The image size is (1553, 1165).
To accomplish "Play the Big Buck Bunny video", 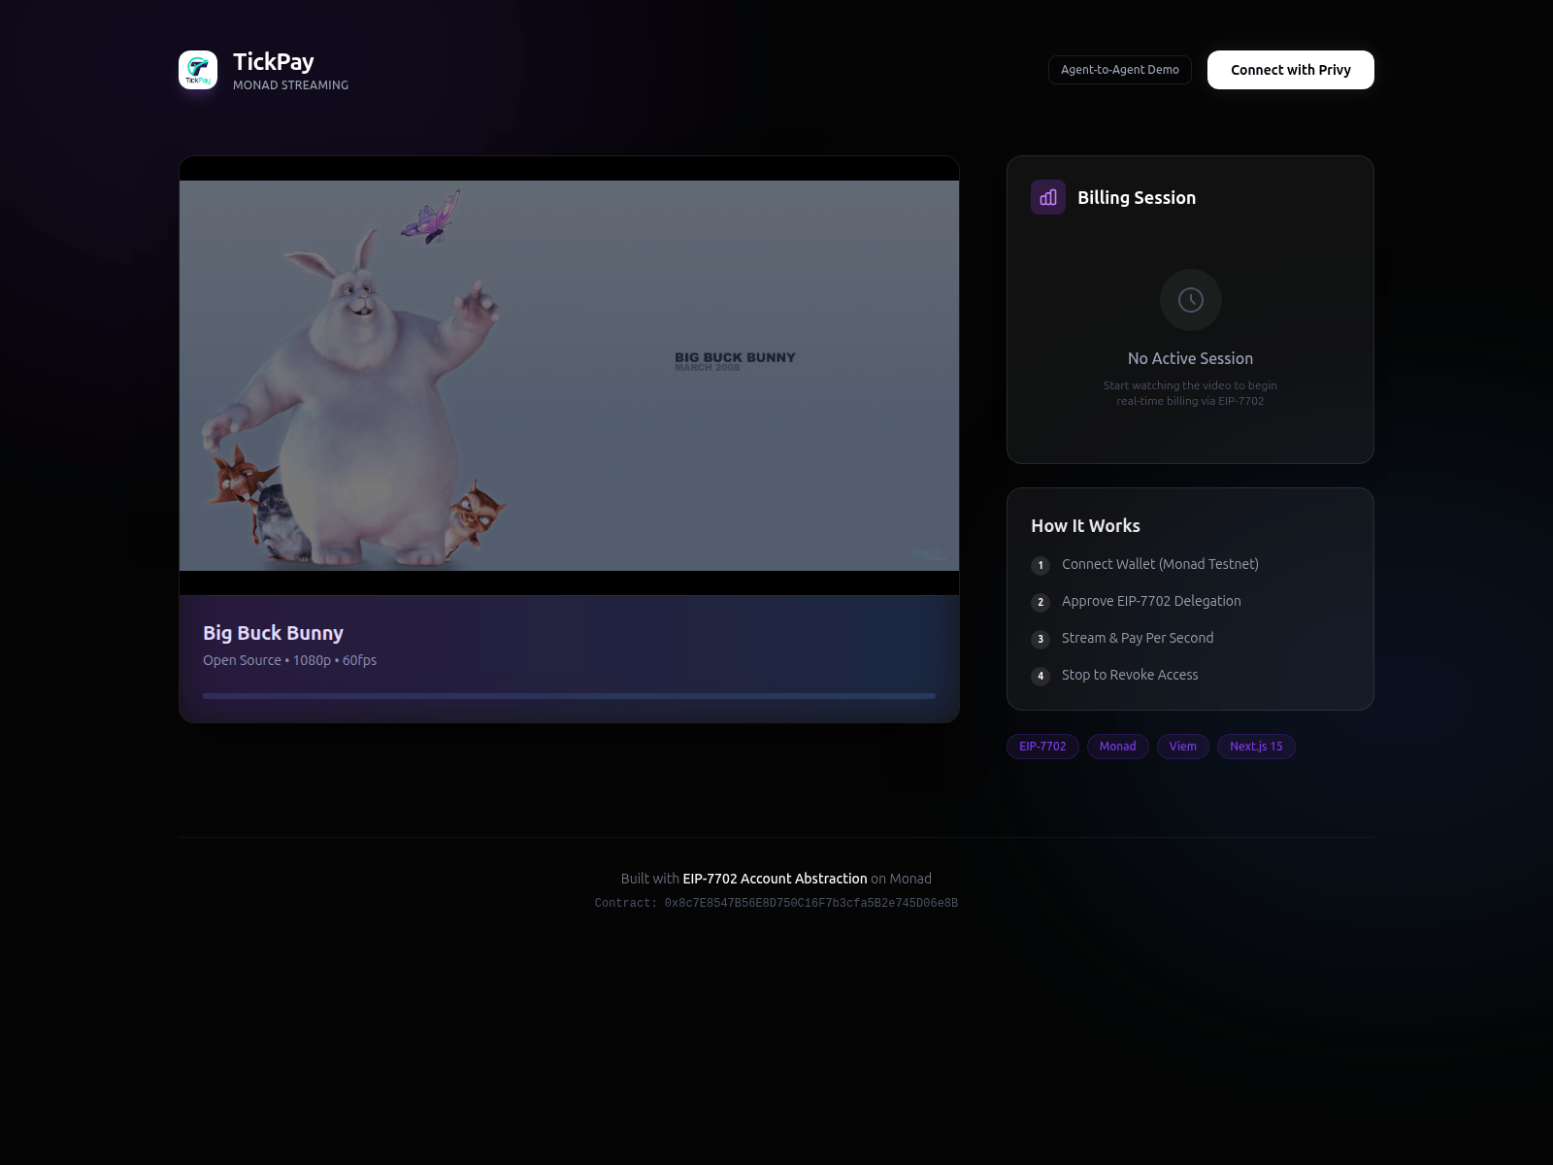I will click(x=569, y=376).
